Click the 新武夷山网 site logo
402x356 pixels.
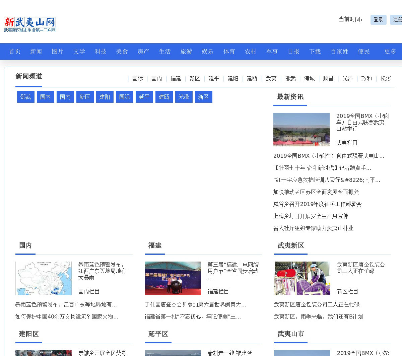(x=30, y=25)
